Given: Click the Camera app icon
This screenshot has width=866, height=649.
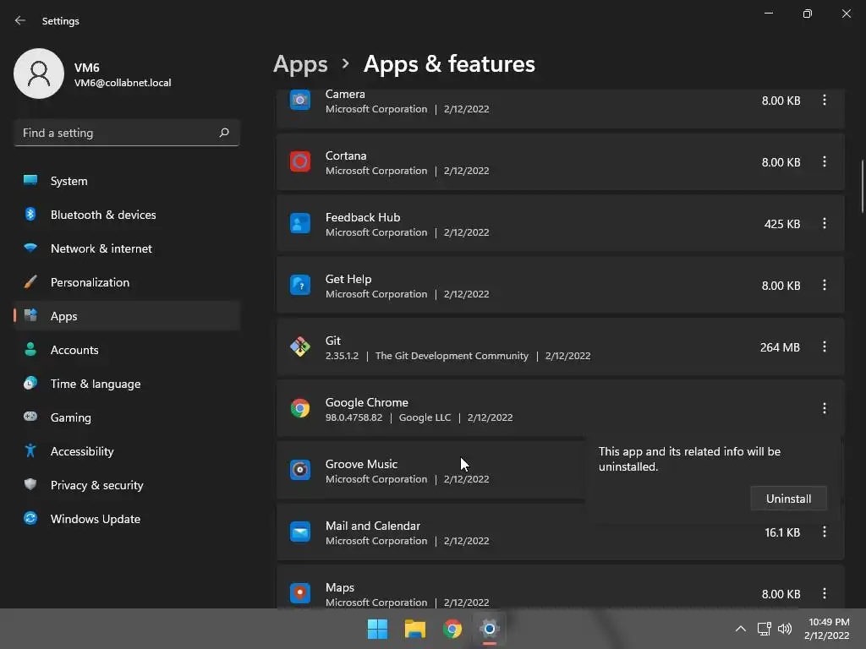Looking at the screenshot, I should pyautogui.click(x=300, y=100).
